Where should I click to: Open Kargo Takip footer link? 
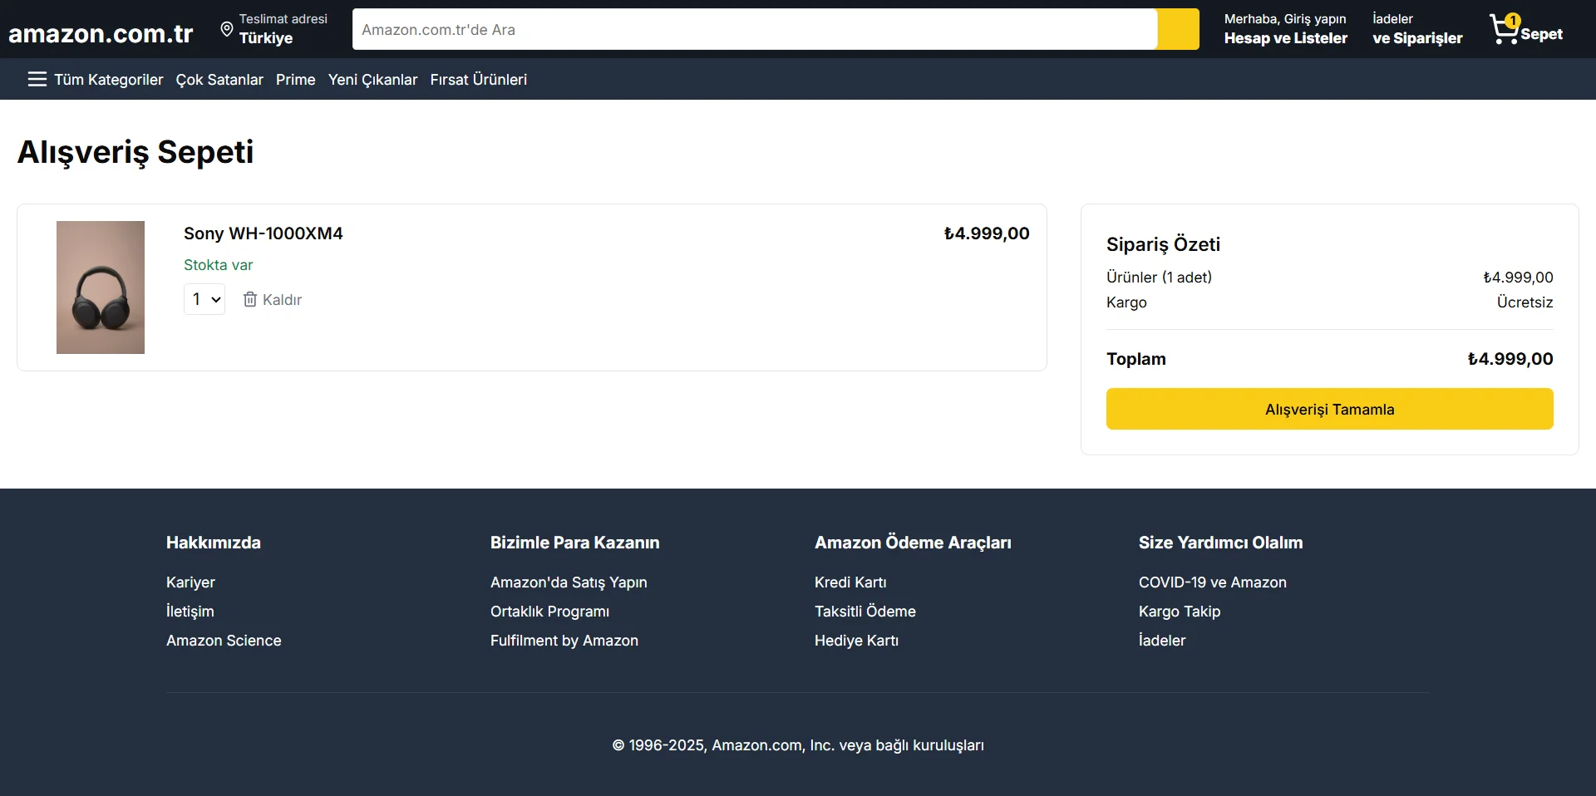pyautogui.click(x=1180, y=612)
